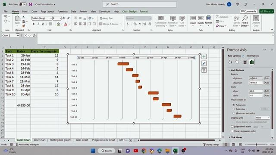Screen dimensions: 276x155
Task: Open Fill & Line tab in Format Axis
Action: click(x=230, y=62)
